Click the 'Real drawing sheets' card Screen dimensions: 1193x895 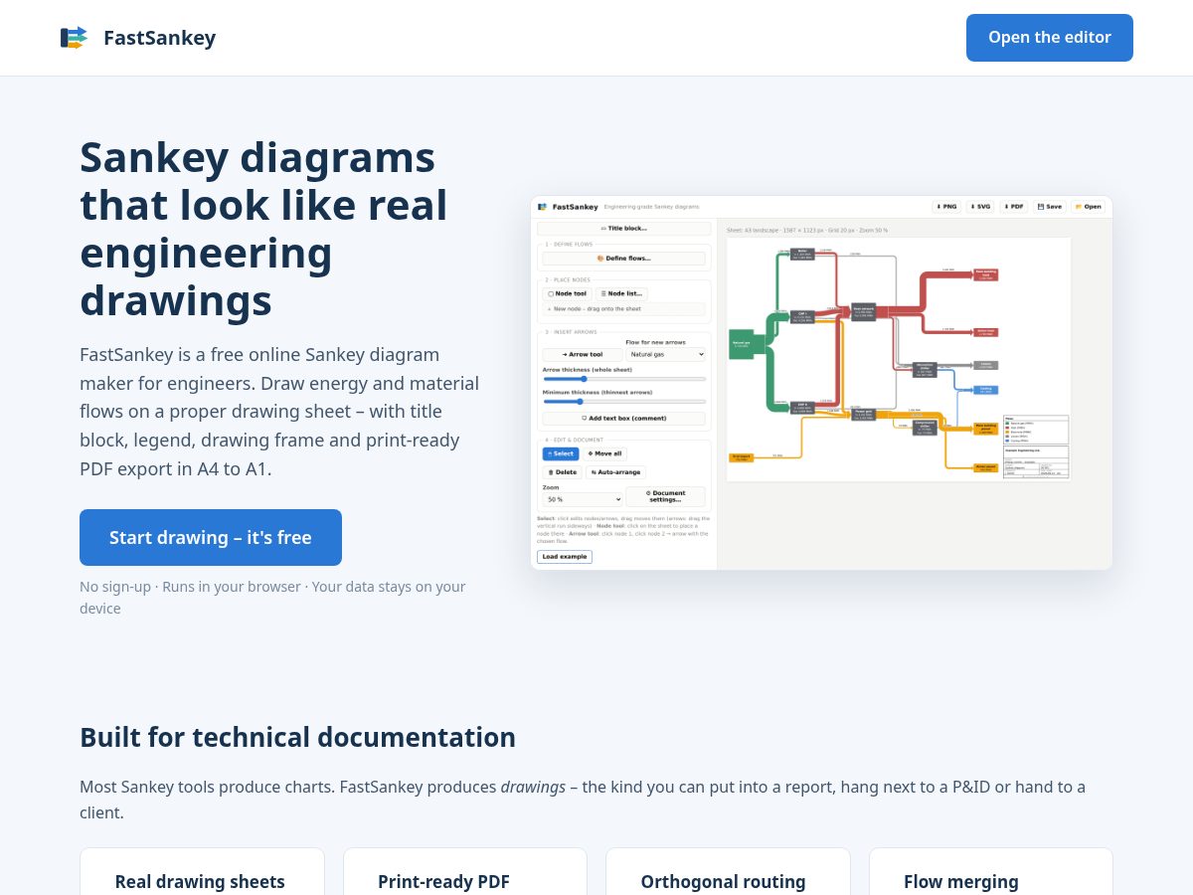pos(202,872)
